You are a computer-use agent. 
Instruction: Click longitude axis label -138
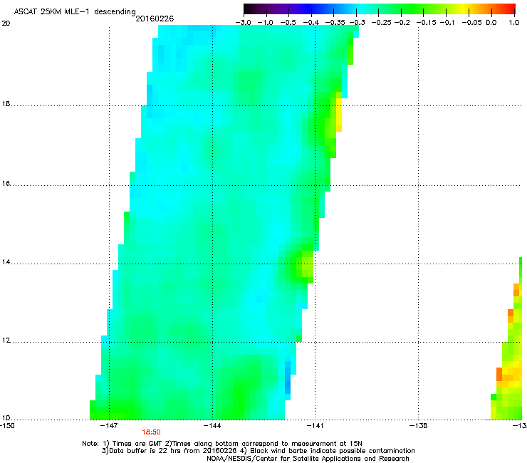pyautogui.click(x=419, y=426)
